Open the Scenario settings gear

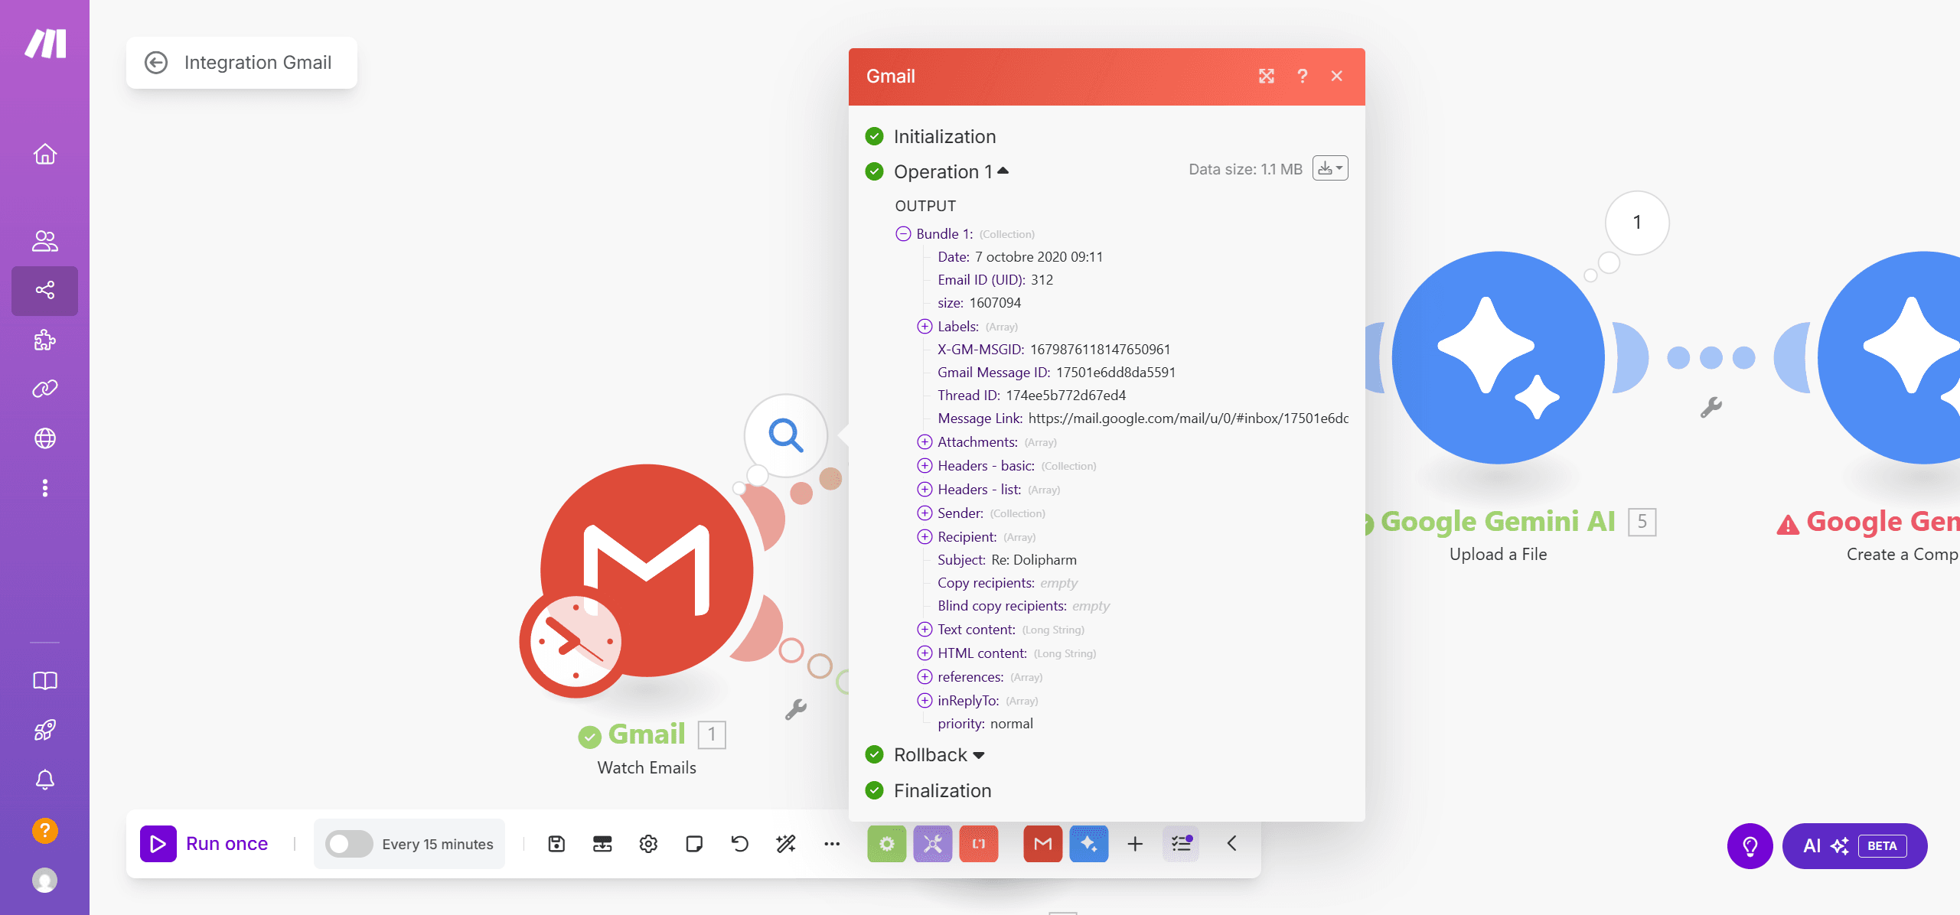(648, 844)
